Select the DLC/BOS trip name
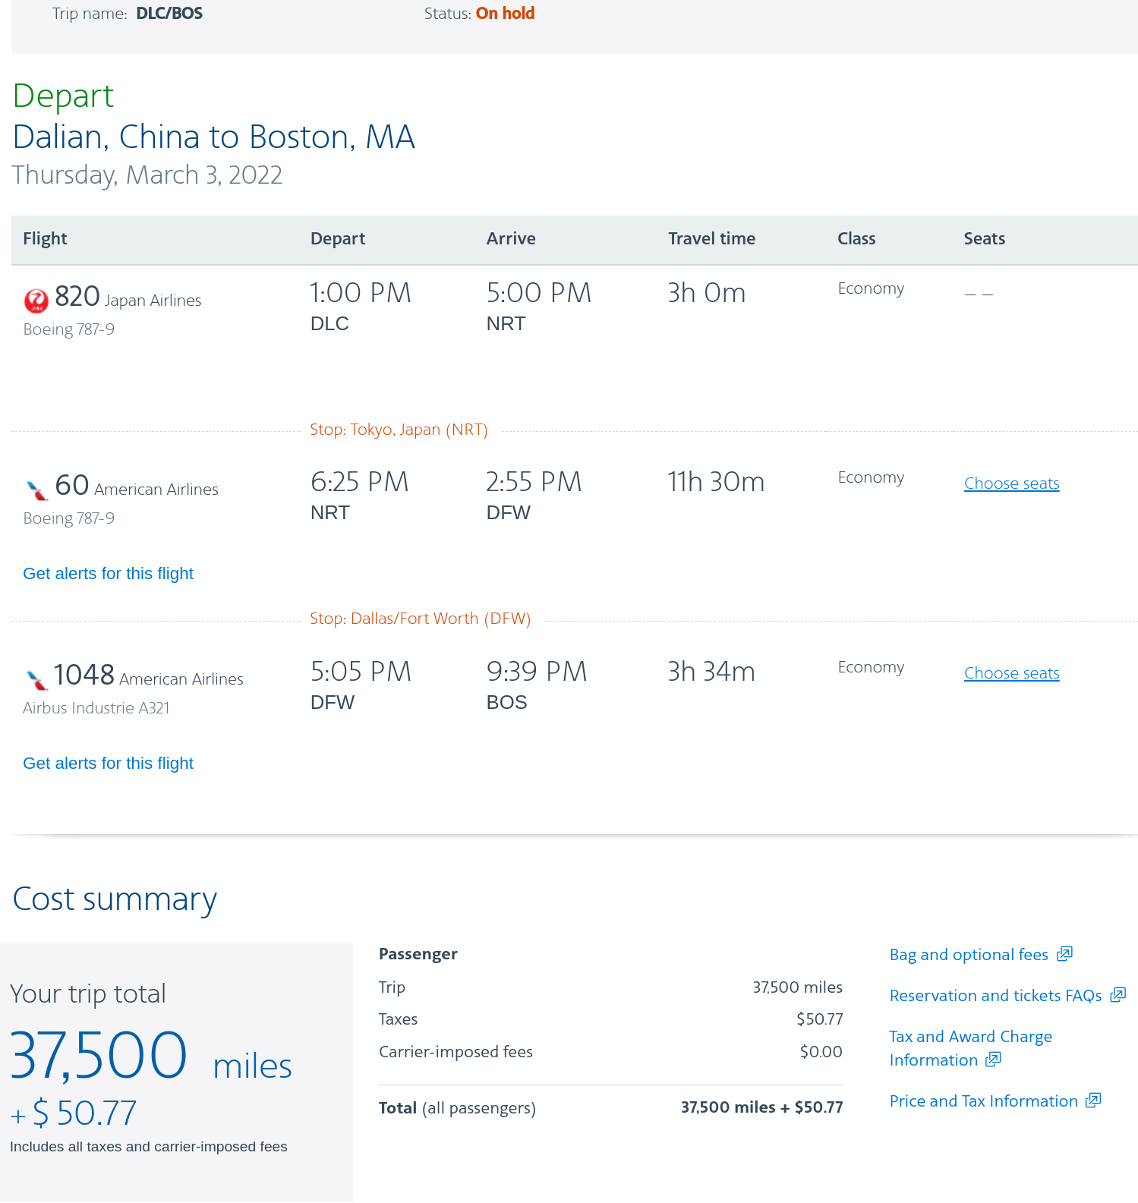The image size is (1138, 1203). (169, 14)
